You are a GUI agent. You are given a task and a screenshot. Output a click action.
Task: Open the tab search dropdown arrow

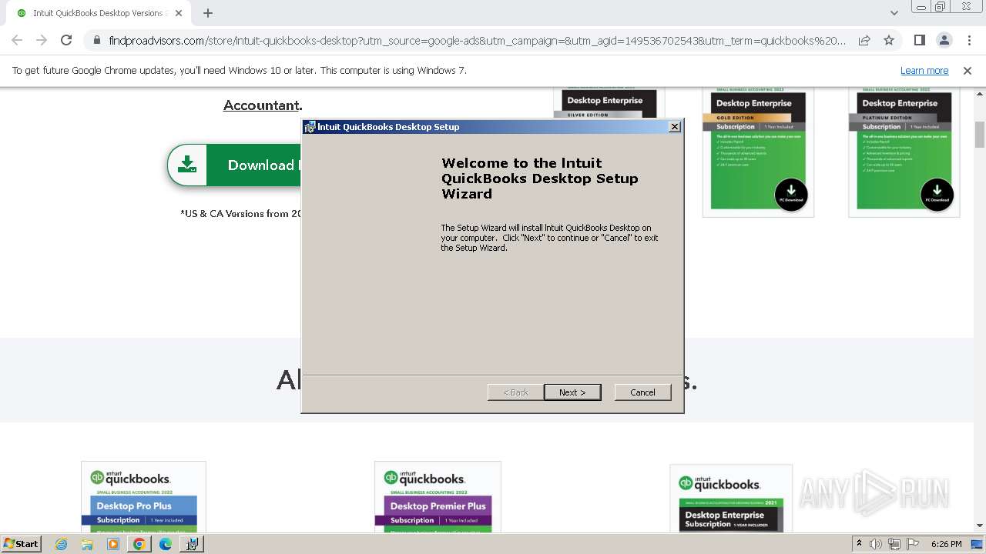[894, 13]
